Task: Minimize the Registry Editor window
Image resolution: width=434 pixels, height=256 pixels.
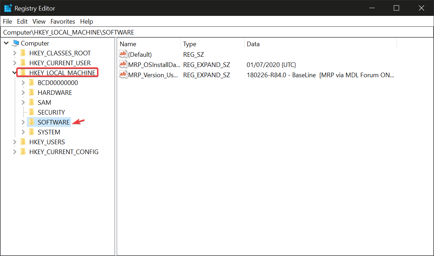Action: [372, 8]
